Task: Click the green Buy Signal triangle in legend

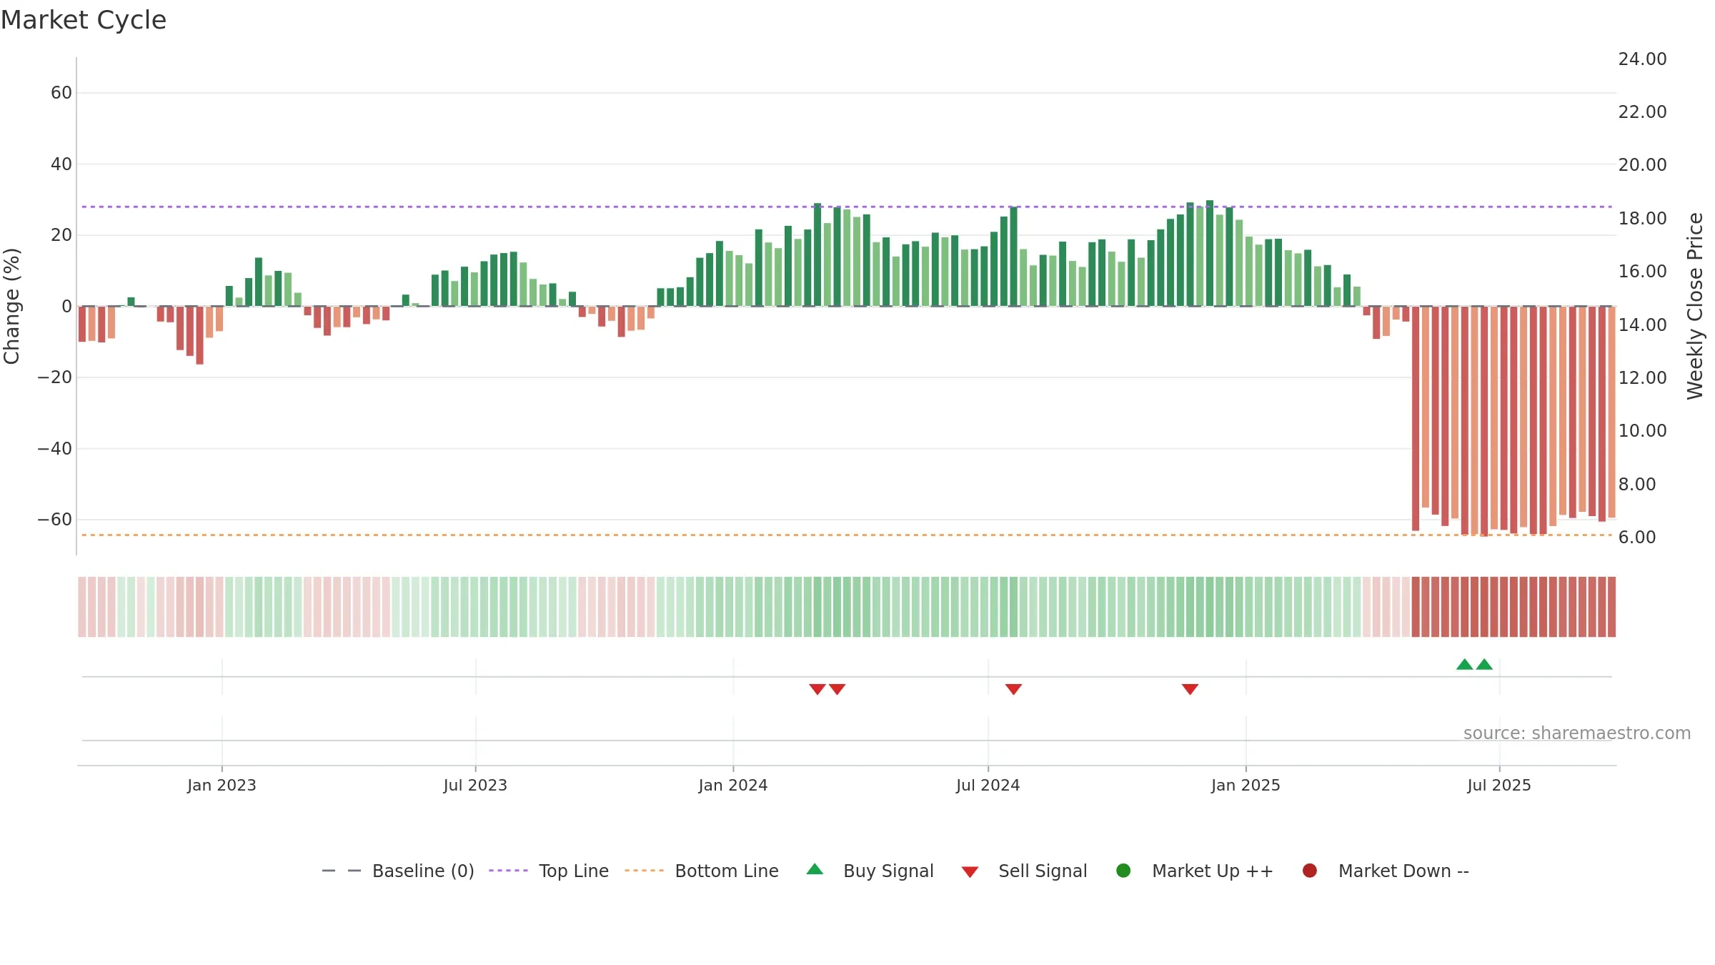Action: (x=815, y=869)
